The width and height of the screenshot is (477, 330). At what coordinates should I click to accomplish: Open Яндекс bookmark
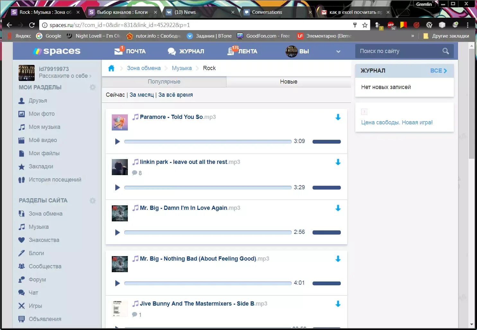(19, 36)
